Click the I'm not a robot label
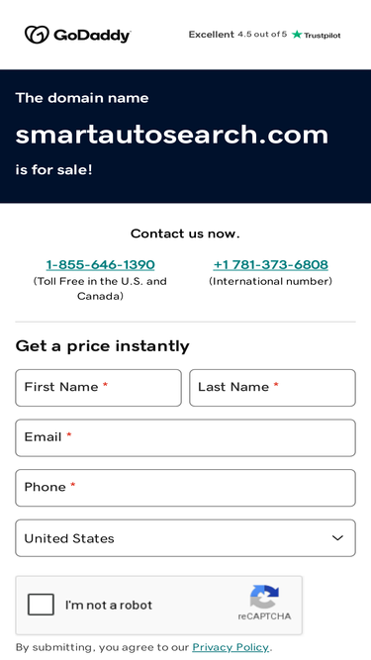 [x=109, y=605]
